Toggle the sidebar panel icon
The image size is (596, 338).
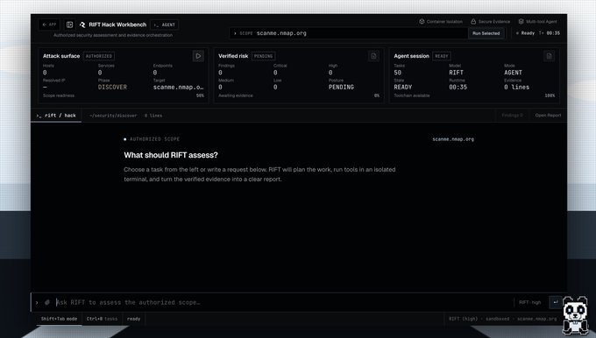click(x=69, y=25)
